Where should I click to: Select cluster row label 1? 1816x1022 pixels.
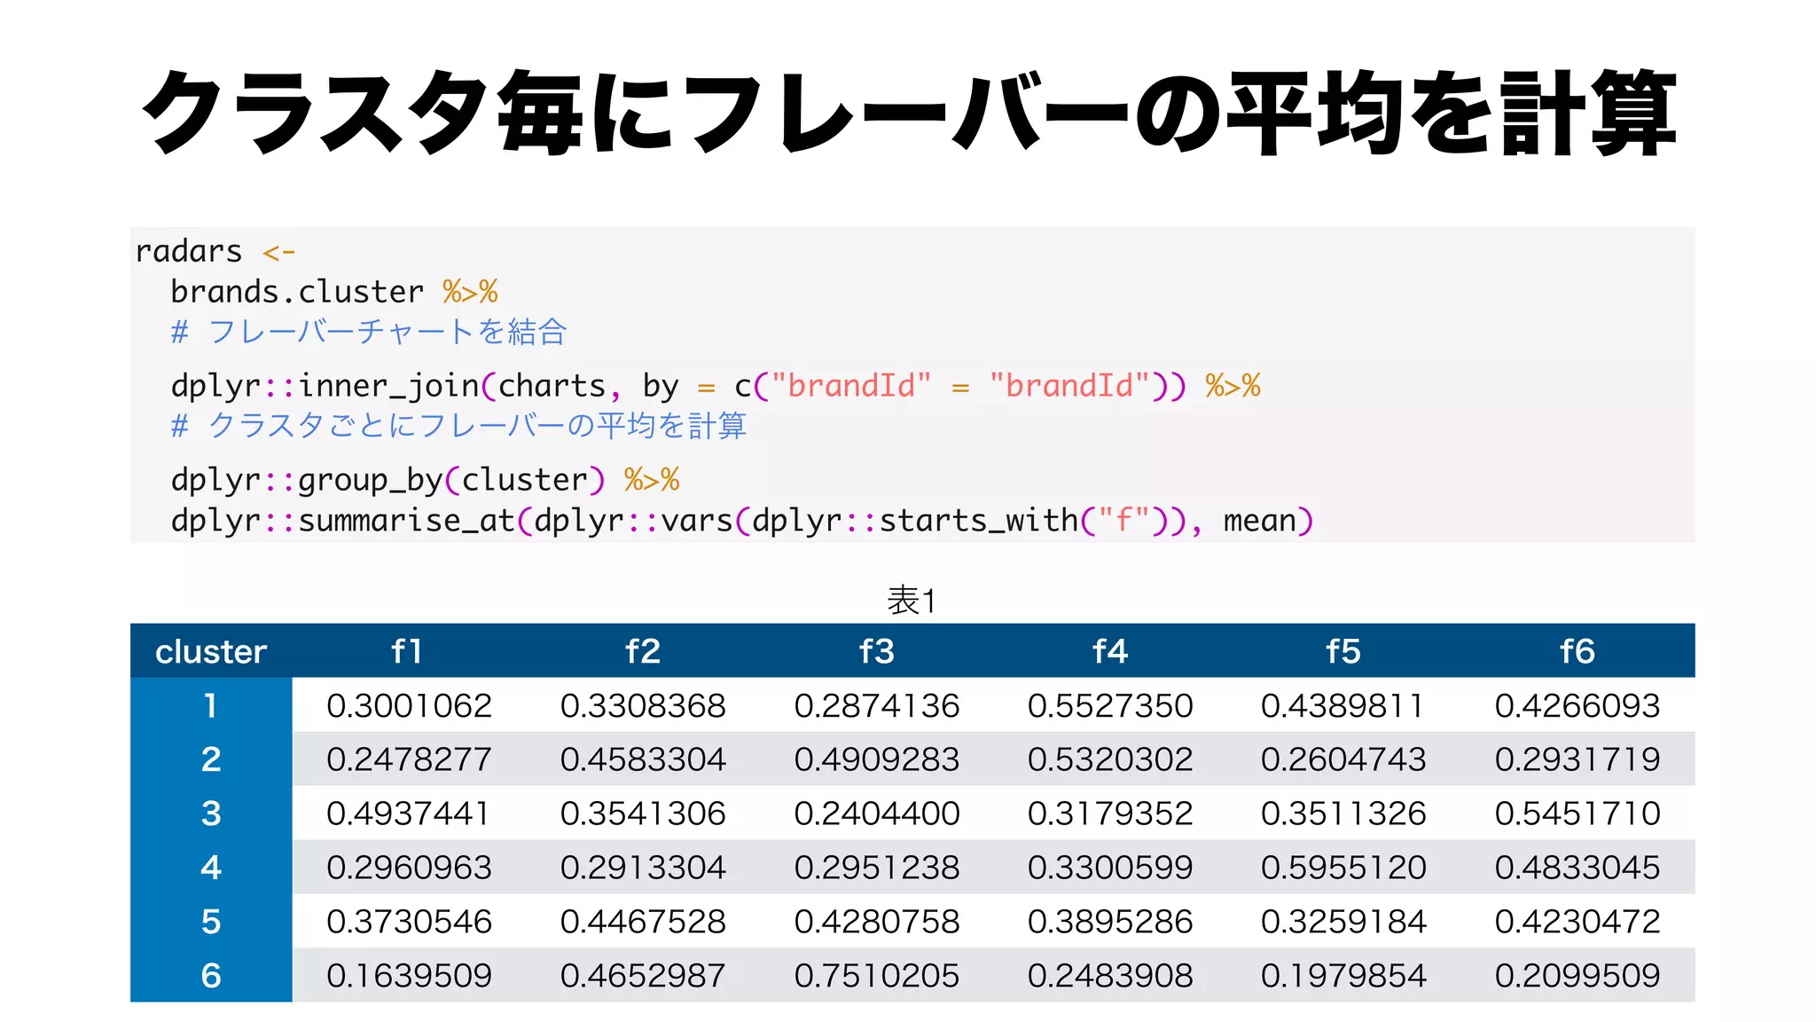[211, 705]
